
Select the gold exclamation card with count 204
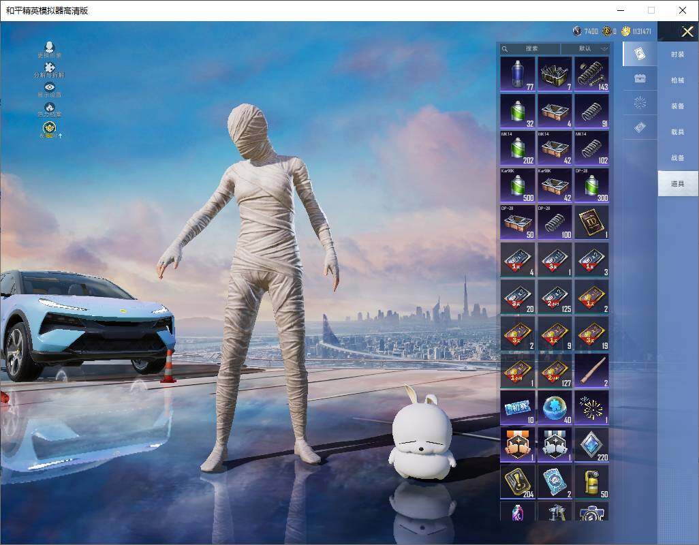pyautogui.click(x=518, y=482)
